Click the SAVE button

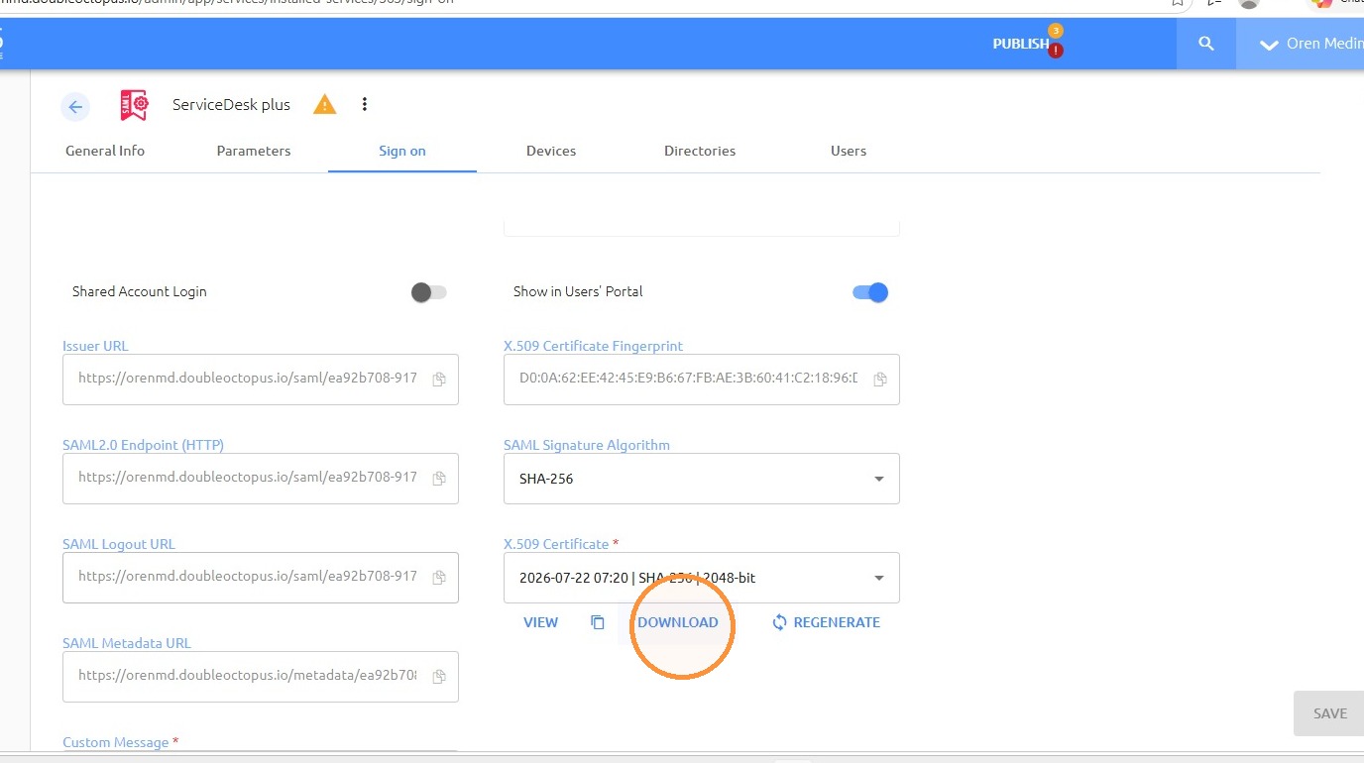pos(1329,713)
